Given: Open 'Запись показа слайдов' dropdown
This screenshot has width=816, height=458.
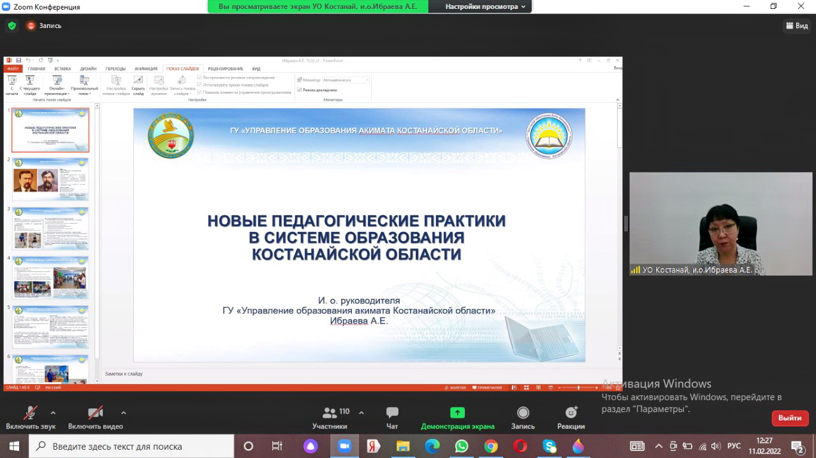Looking at the screenshot, I should pos(182,85).
